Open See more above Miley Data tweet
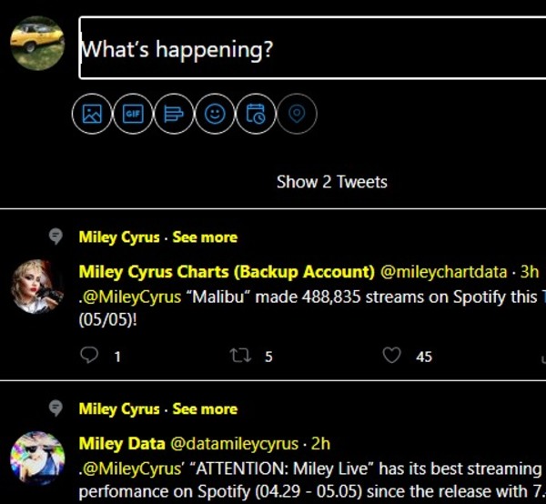546x504 pixels. 205,409
